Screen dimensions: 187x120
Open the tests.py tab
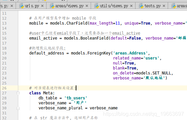click(x=151, y=6)
